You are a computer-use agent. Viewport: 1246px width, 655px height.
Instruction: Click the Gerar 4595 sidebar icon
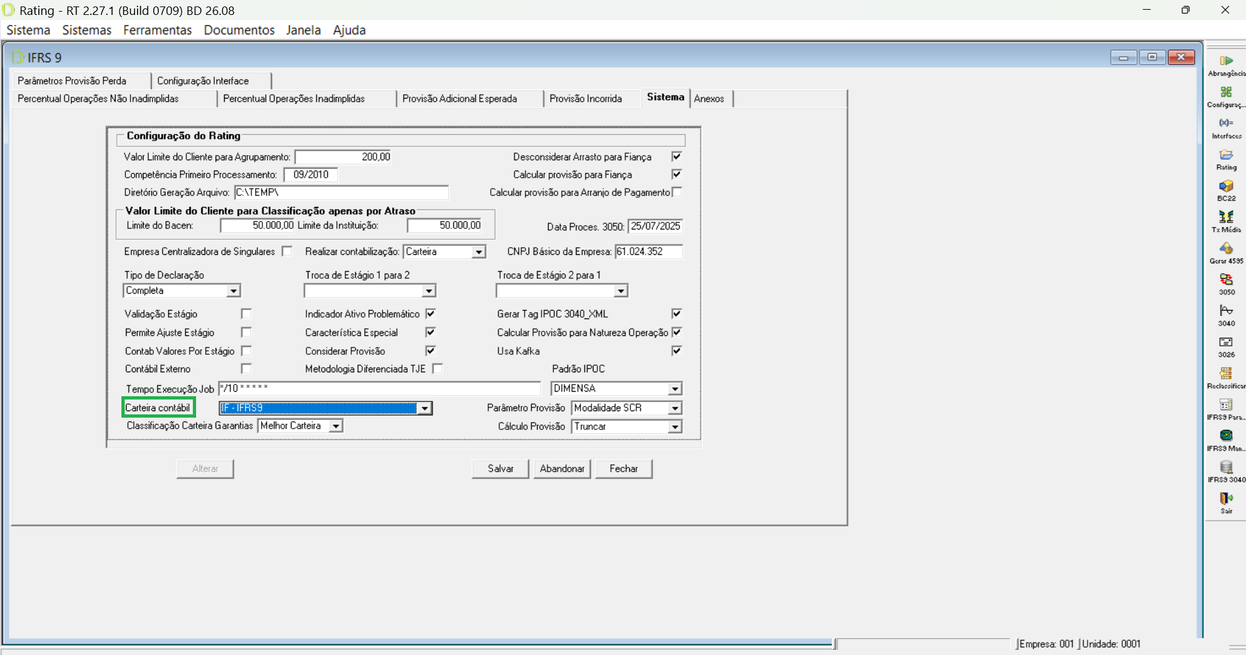coord(1226,248)
